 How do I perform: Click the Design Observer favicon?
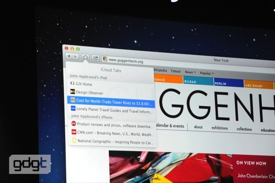[x=73, y=91]
